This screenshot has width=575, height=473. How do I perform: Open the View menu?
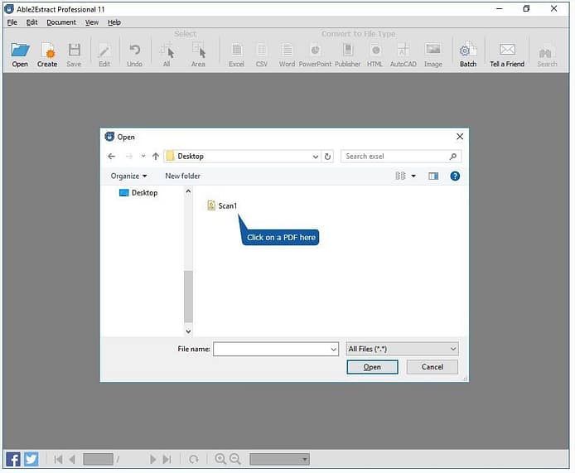point(91,22)
